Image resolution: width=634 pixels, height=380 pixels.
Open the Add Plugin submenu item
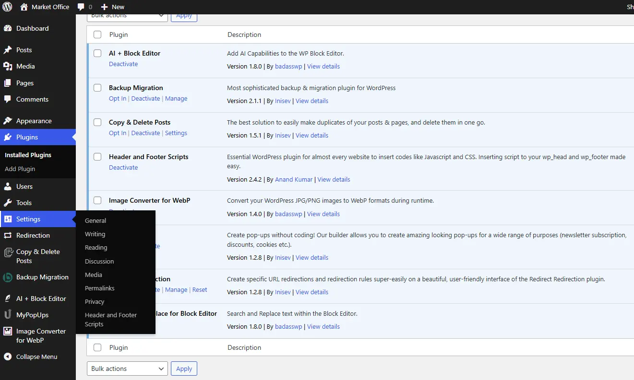tap(20, 169)
